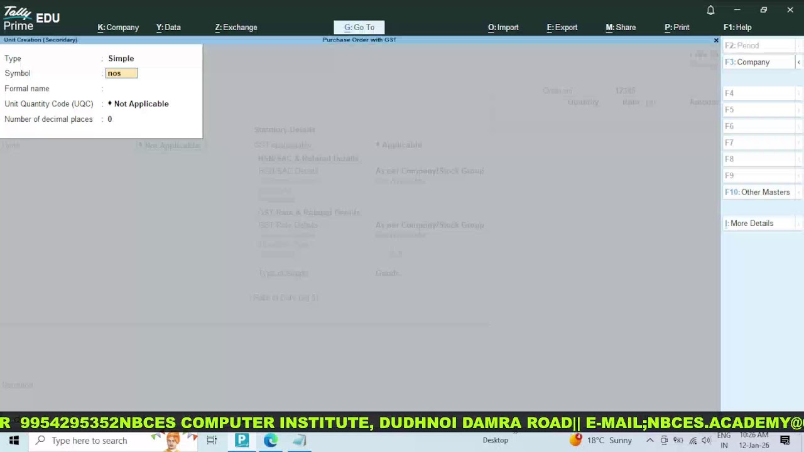Image resolution: width=804 pixels, height=452 pixels.
Task: Open the taskbar clock and date
Action: 754,441
